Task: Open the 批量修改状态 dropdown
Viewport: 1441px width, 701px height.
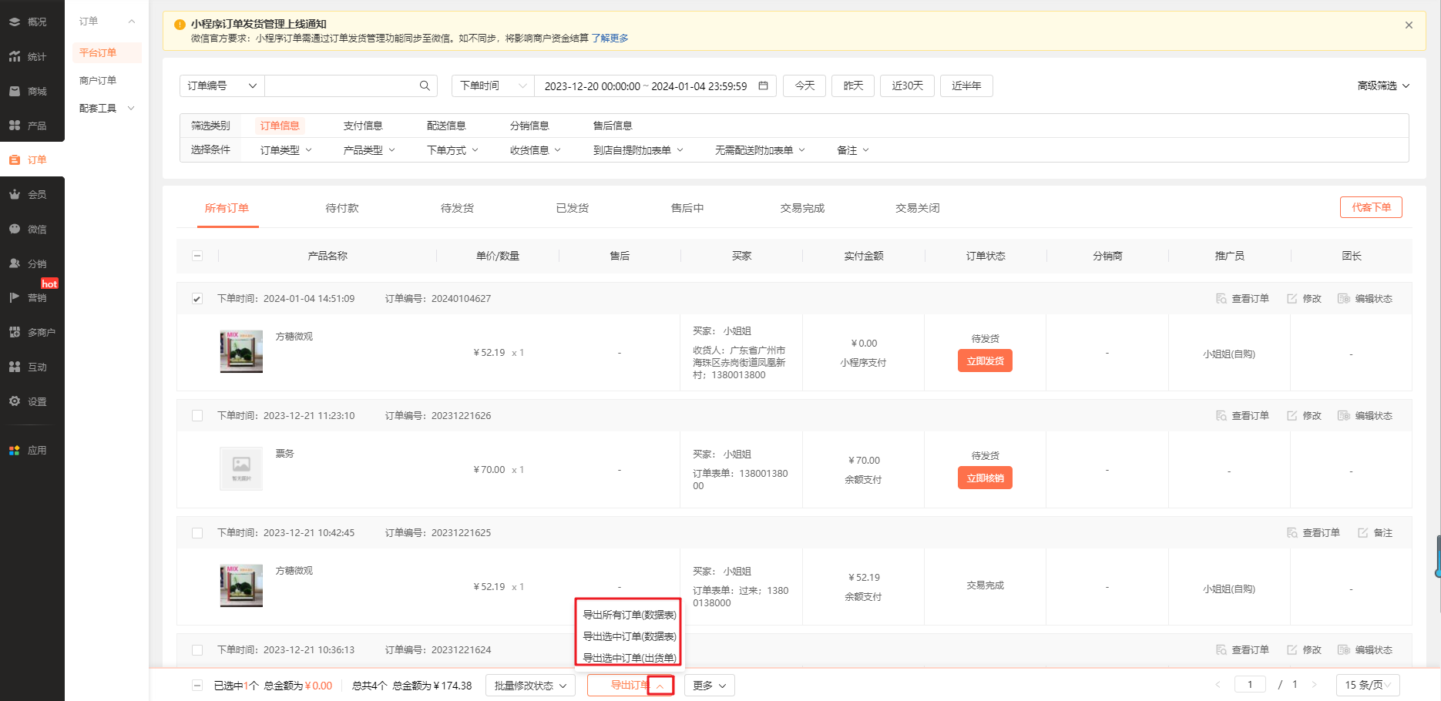Action: point(530,686)
